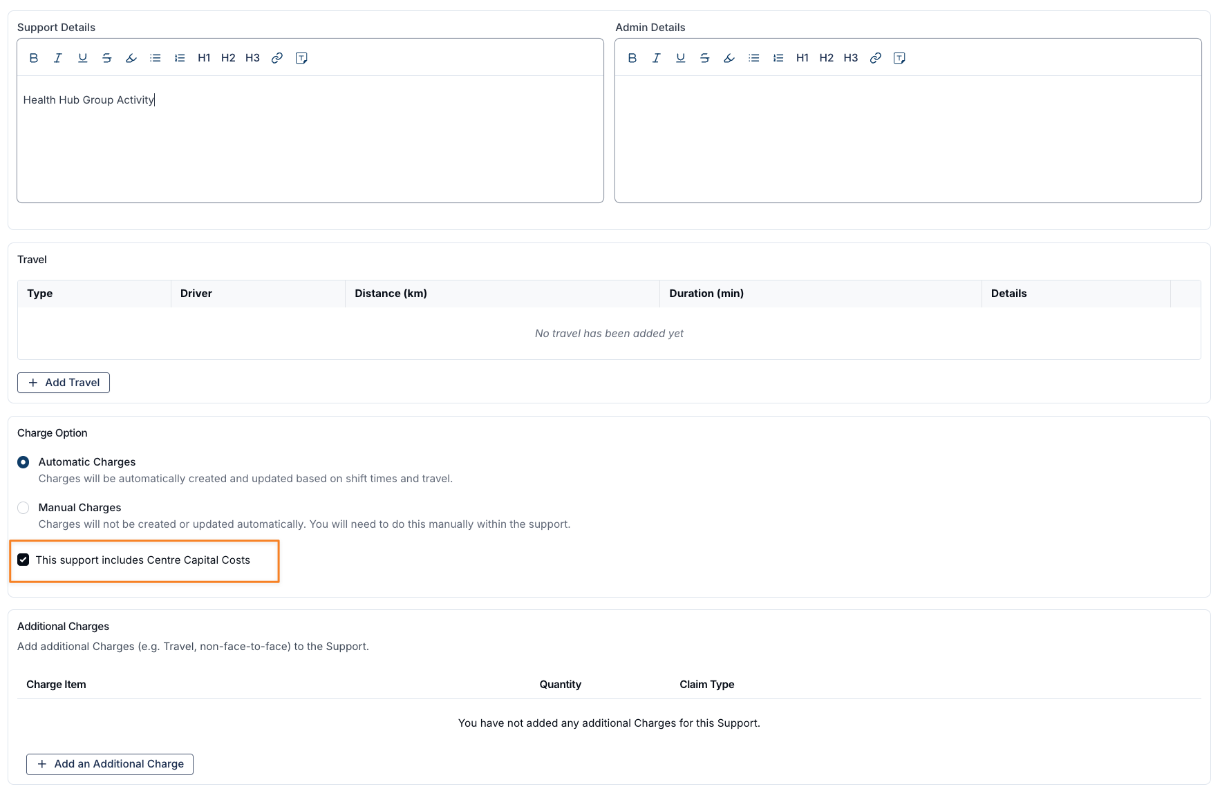Click Add an Additional Charge button
Image resolution: width=1220 pixels, height=791 pixels.
pyautogui.click(x=110, y=764)
